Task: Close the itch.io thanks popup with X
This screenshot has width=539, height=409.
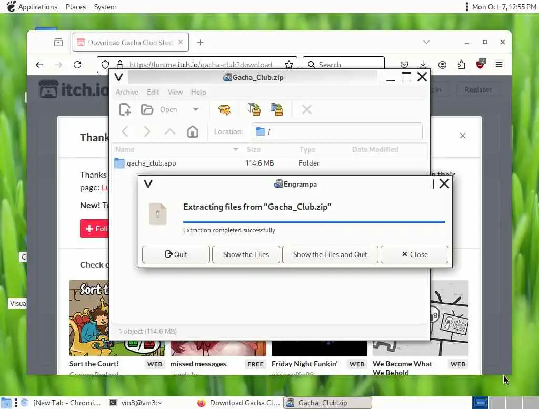Action: tap(462, 136)
